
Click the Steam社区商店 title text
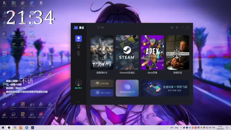point(127,73)
